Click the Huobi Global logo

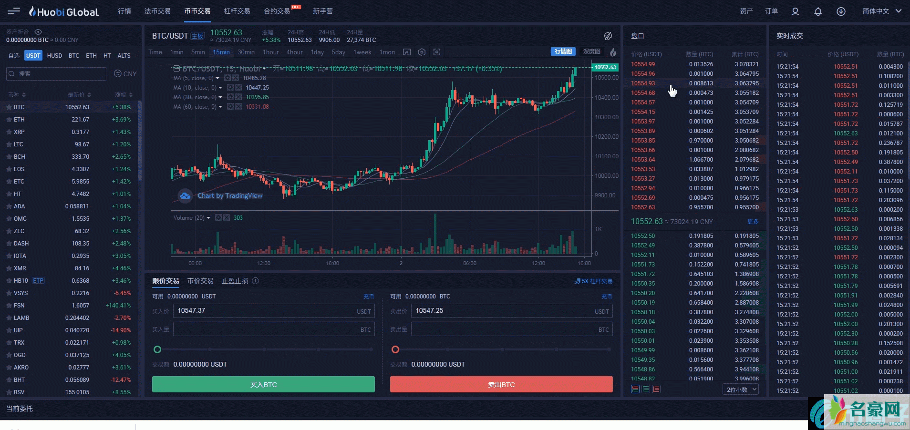(x=64, y=11)
